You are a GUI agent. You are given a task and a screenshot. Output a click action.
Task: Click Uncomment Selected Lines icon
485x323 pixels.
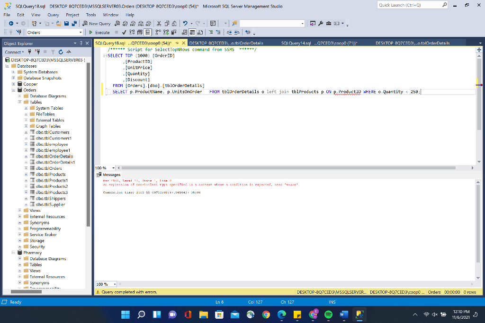coord(218,33)
